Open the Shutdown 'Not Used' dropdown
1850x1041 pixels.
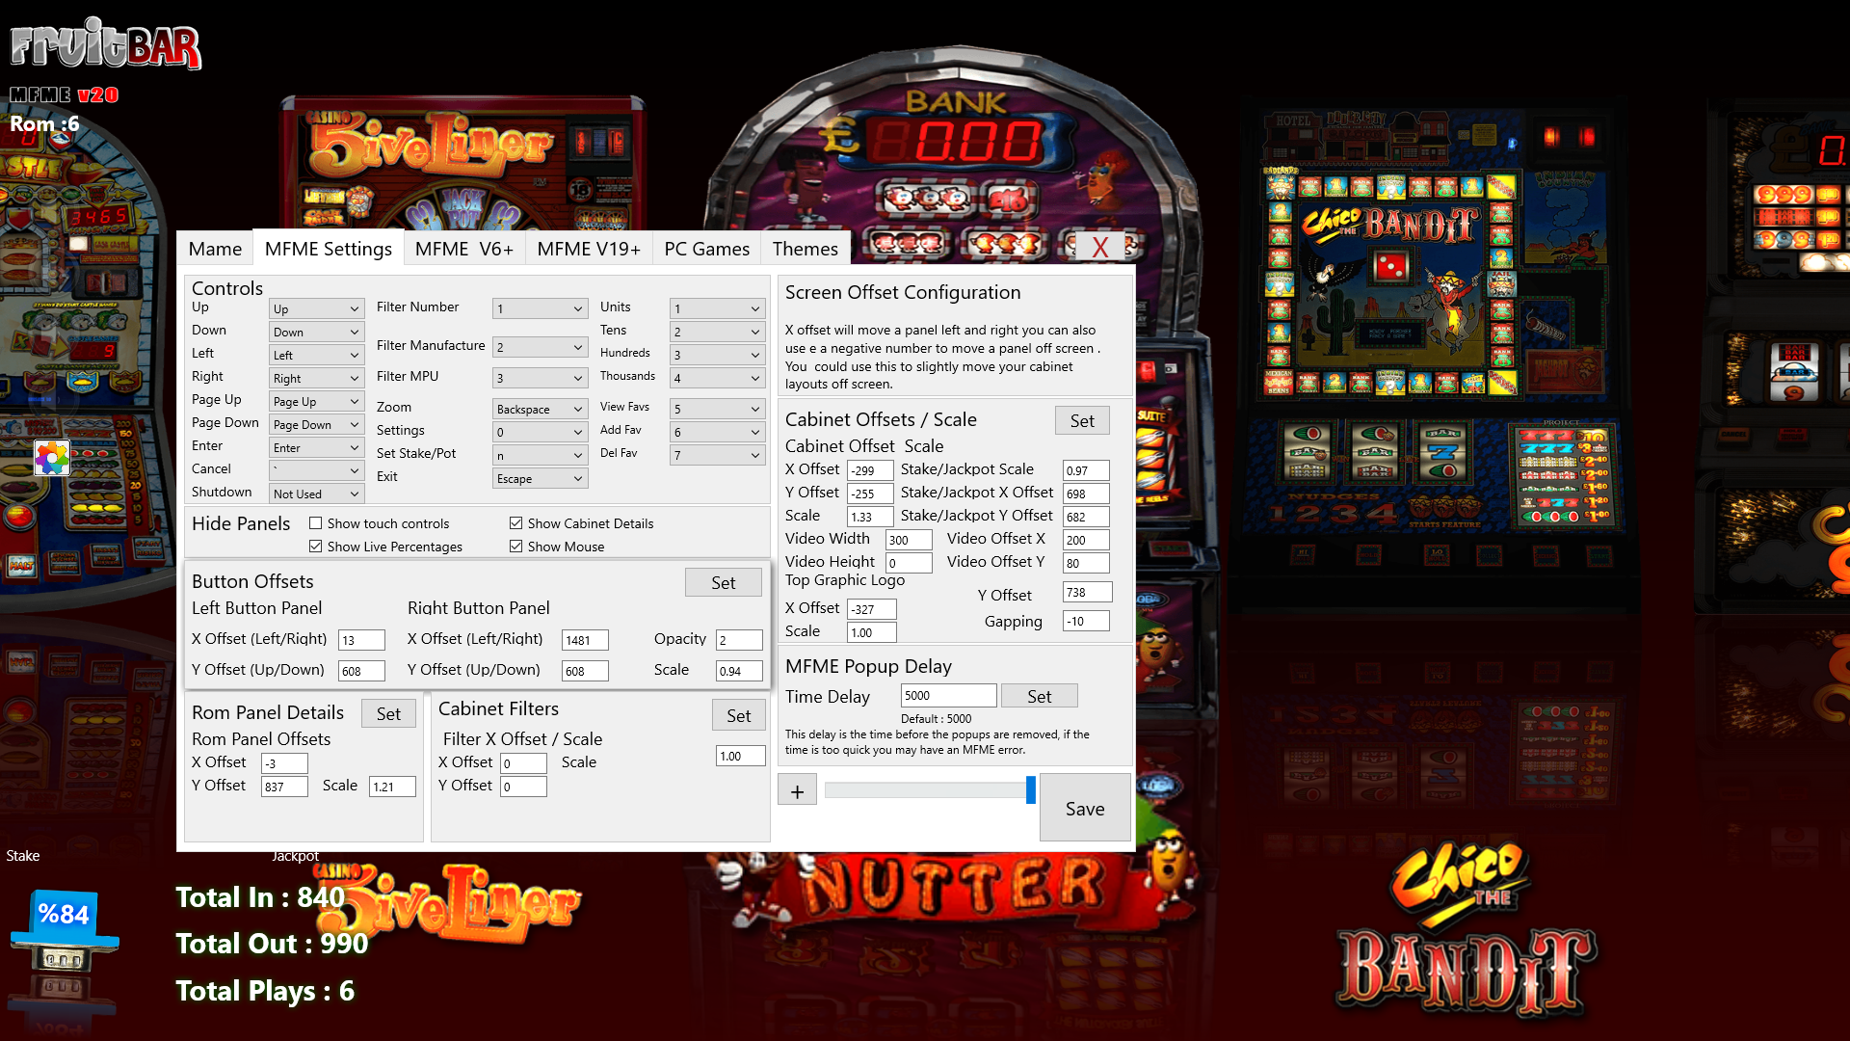click(316, 494)
